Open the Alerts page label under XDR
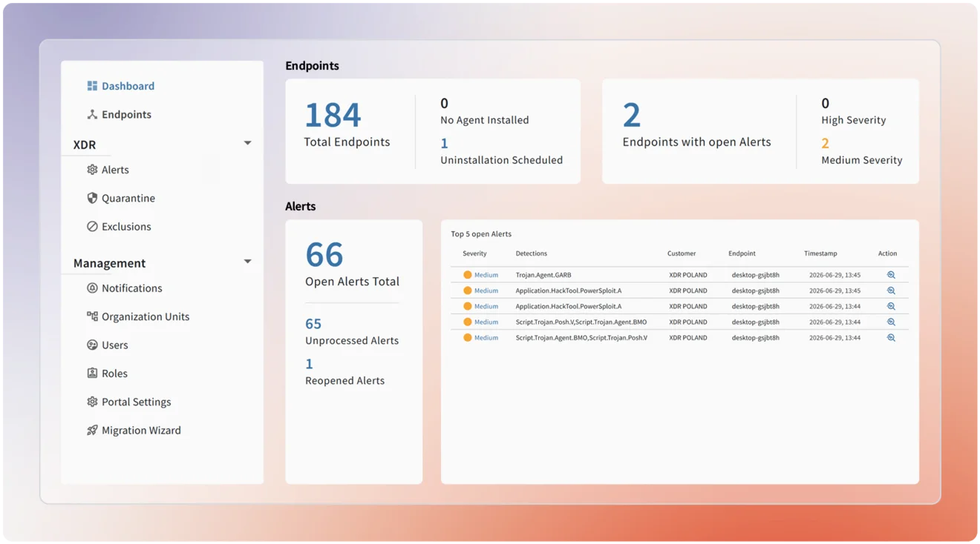The height and width of the screenshot is (544, 980). pos(115,170)
